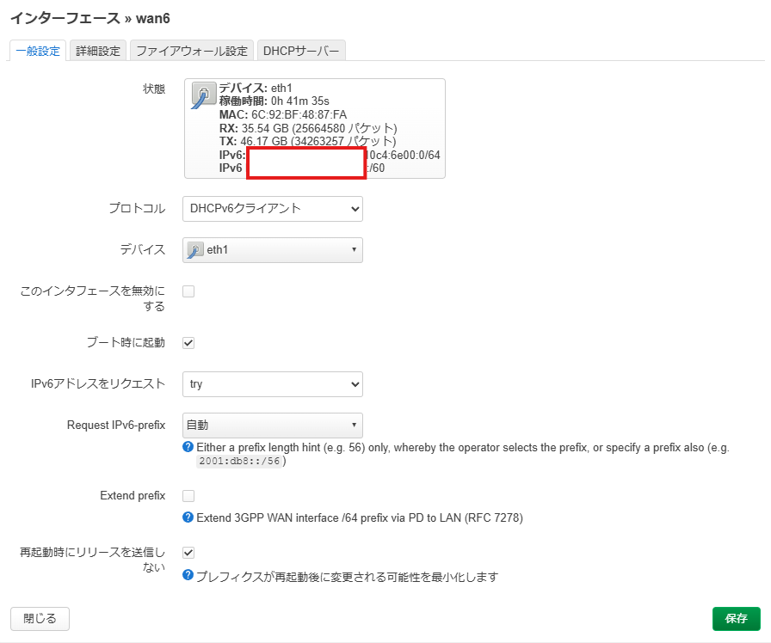The width and height of the screenshot is (771, 643).
Task: Click the eth1 port icon in status box
Action: tap(203, 95)
